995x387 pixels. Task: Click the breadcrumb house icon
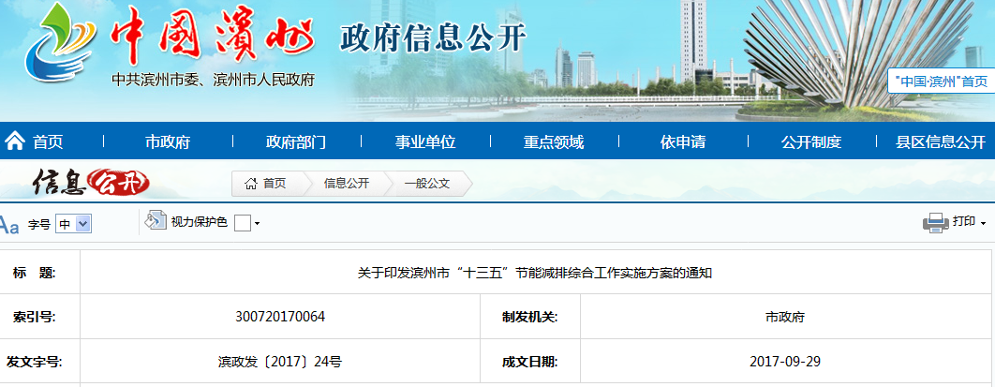pyautogui.click(x=250, y=184)
